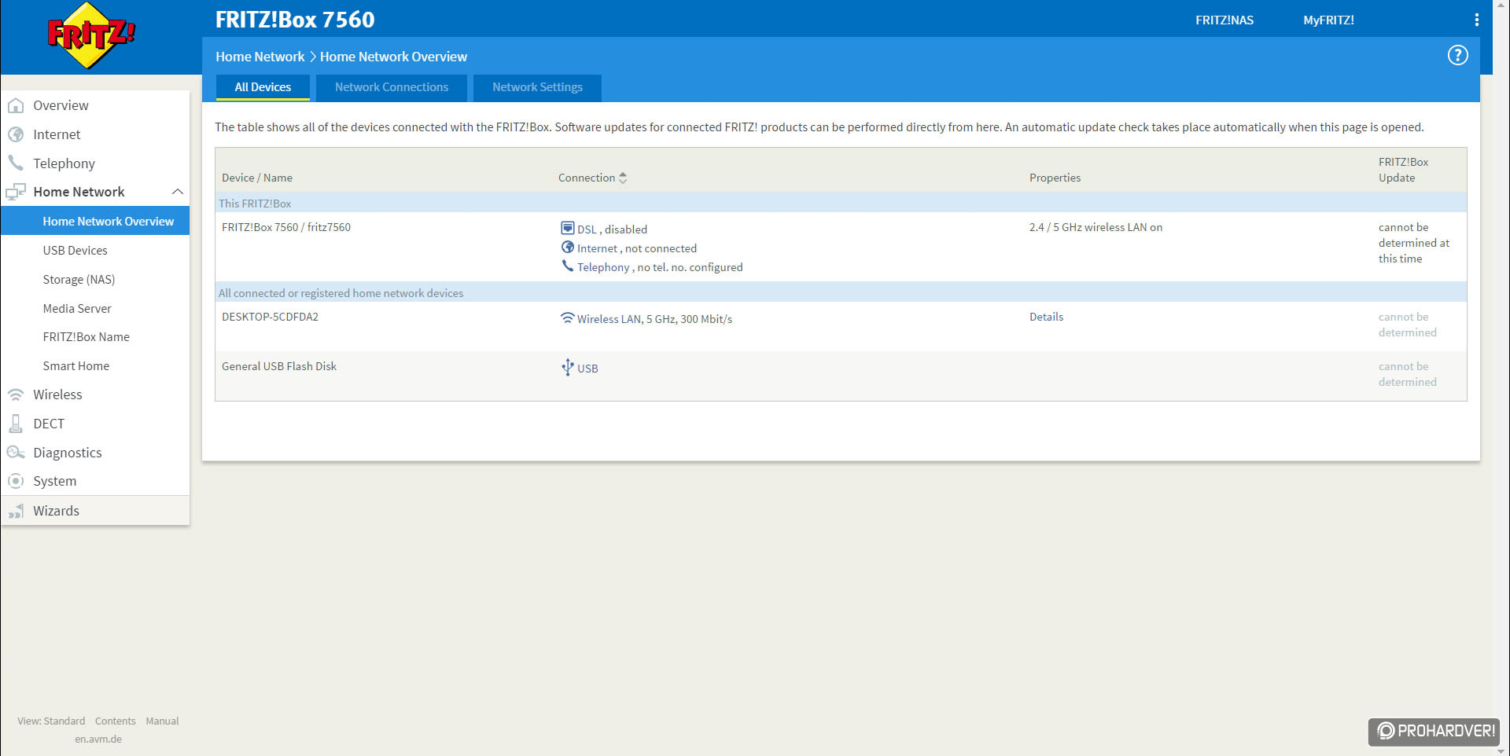The height and width of the screenshot is (756, 1510).
Task: Switch to the All Devices tab
Action: point(263,87)
